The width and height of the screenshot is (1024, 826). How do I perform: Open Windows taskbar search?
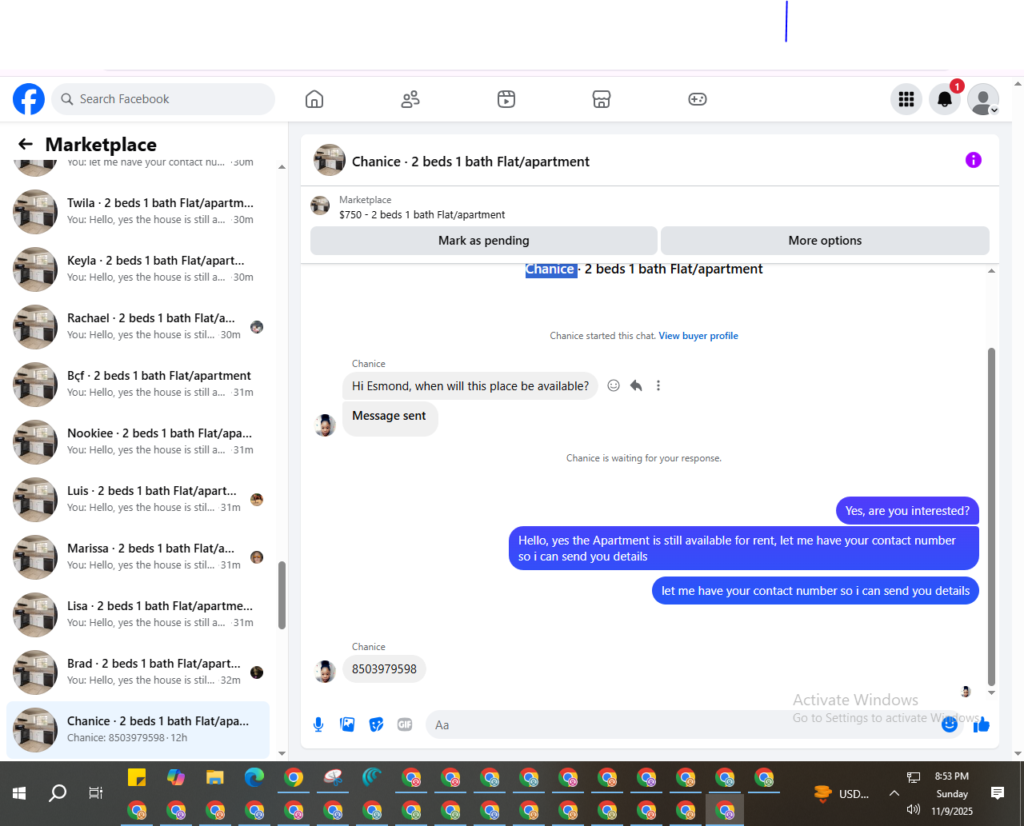(58, 793)
